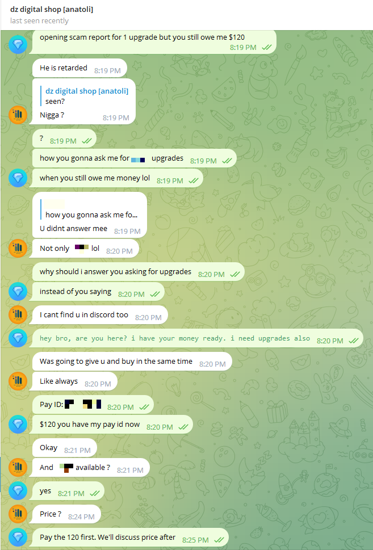Click the diamond avatar beside the 'yes' message
Image resolution: width=373 pixels, height=550 pixels.
tap(18, 491)
